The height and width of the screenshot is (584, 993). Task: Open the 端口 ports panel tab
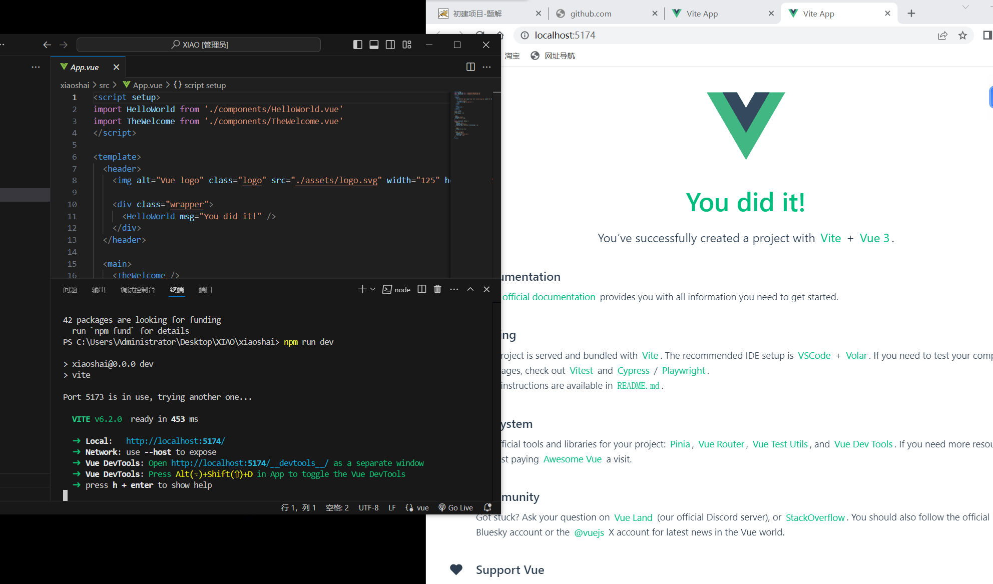coord(206,290)
